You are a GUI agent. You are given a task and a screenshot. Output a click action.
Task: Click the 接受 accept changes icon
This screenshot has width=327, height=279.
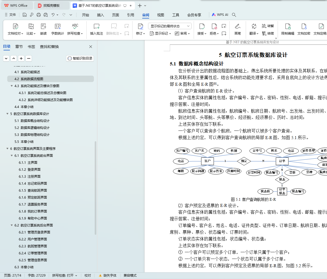(x=202, y=26)
